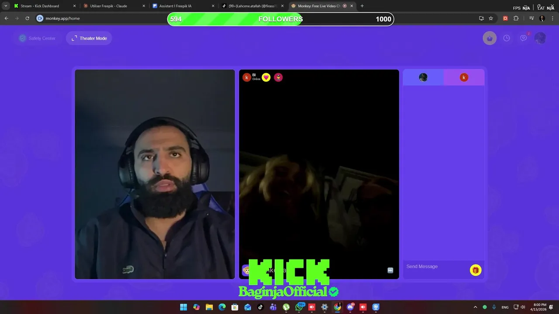Open the Extensions puzzle icon
This screenshot has width=559, height=314.
516,18
